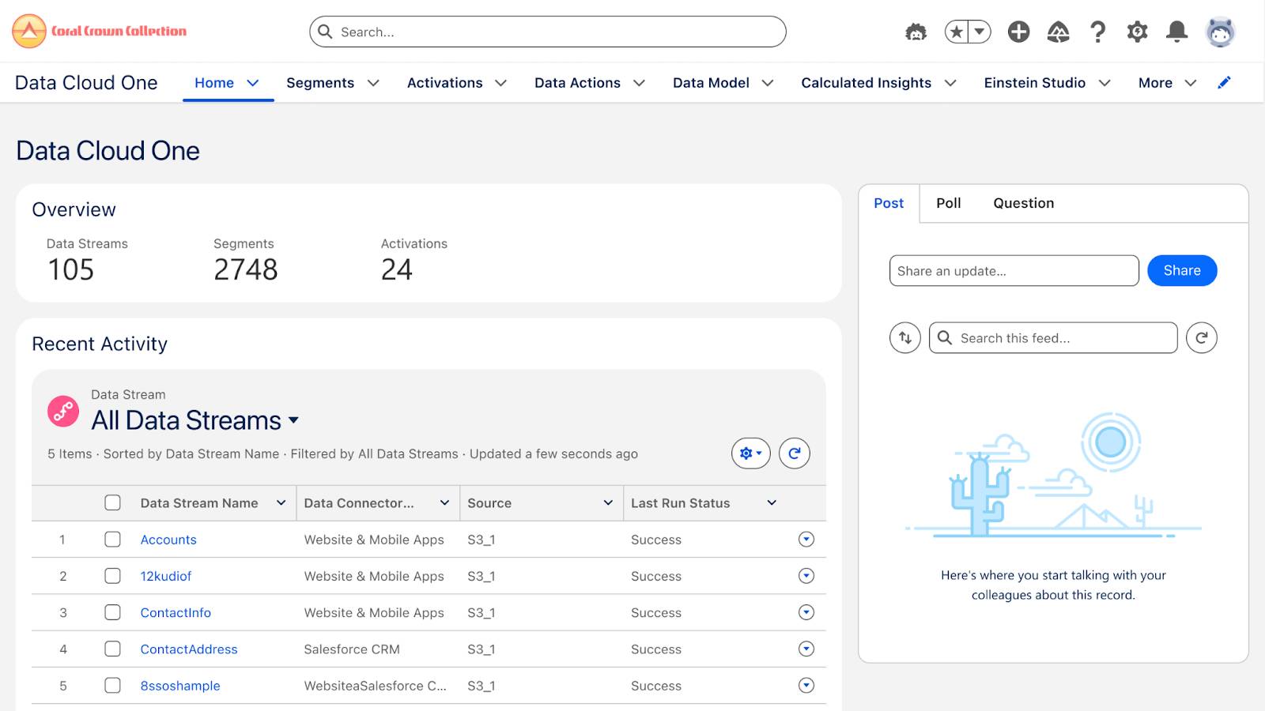
Task: Click the Favorites star icon
Action: point(957,32)
